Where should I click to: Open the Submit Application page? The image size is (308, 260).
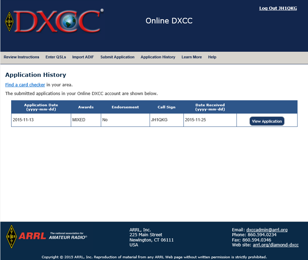[x=117, y=57]
